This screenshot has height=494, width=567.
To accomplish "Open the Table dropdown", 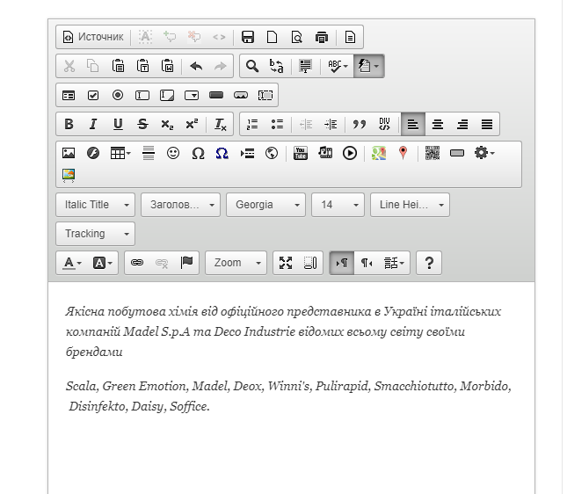I will click(x=120, y=153).
